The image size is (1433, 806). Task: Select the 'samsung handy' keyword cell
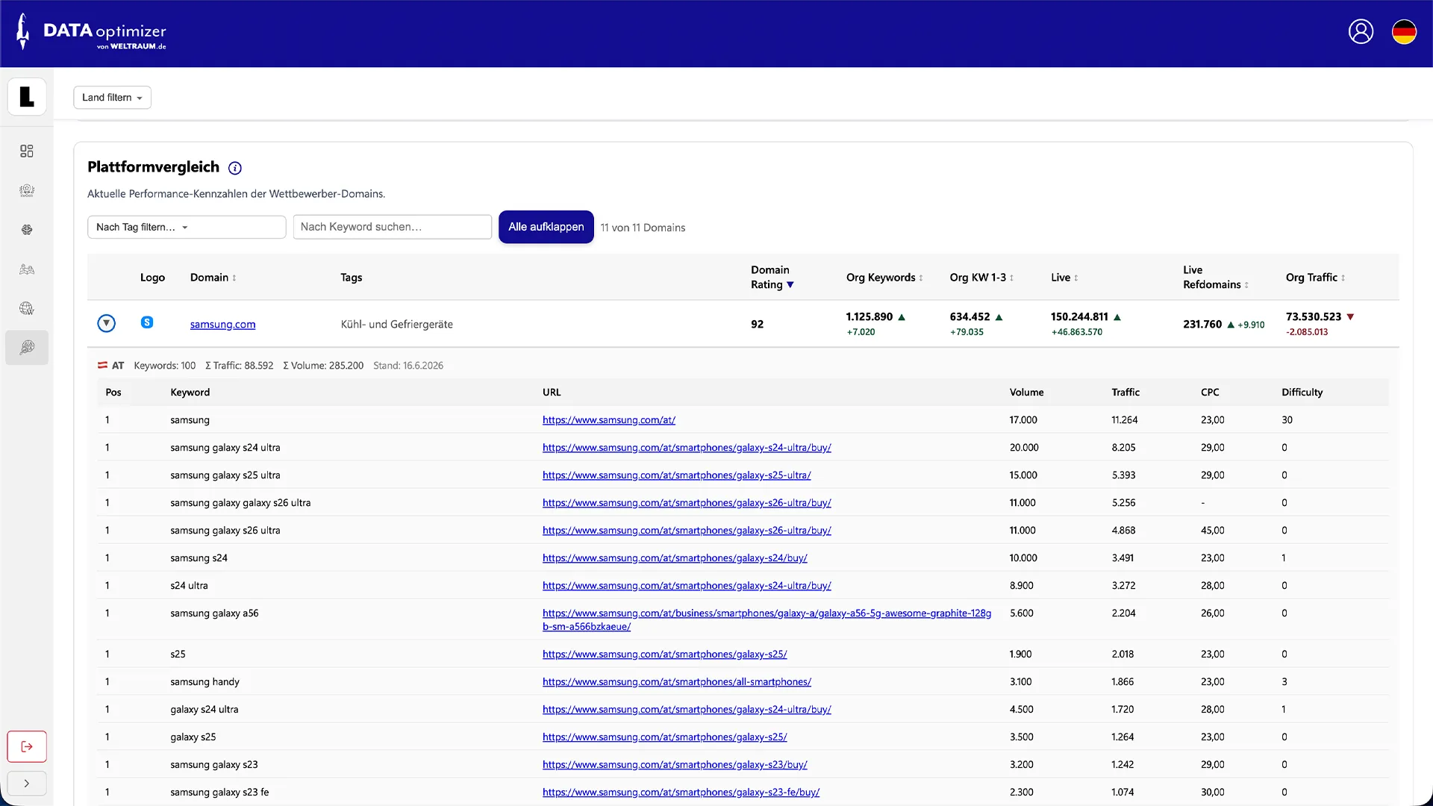pyautogui.click(x=205, y=682)
